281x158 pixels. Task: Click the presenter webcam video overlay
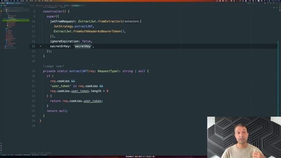coord(244,137)
